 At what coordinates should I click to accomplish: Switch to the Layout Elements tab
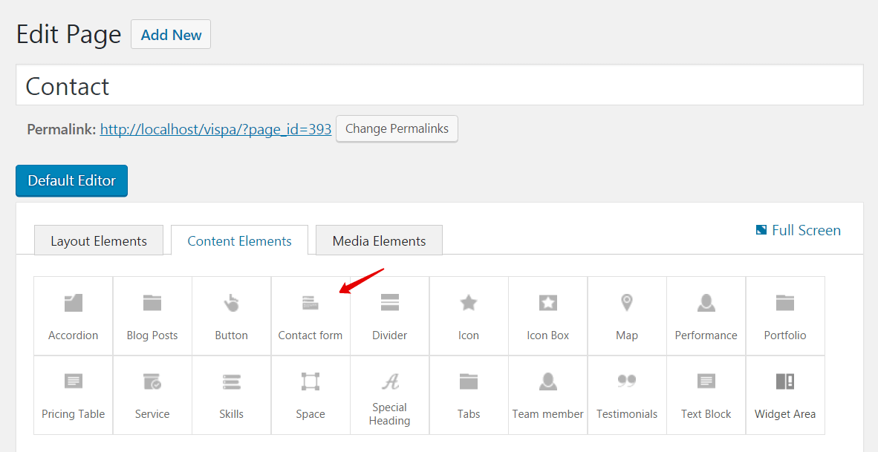point(99,241)
